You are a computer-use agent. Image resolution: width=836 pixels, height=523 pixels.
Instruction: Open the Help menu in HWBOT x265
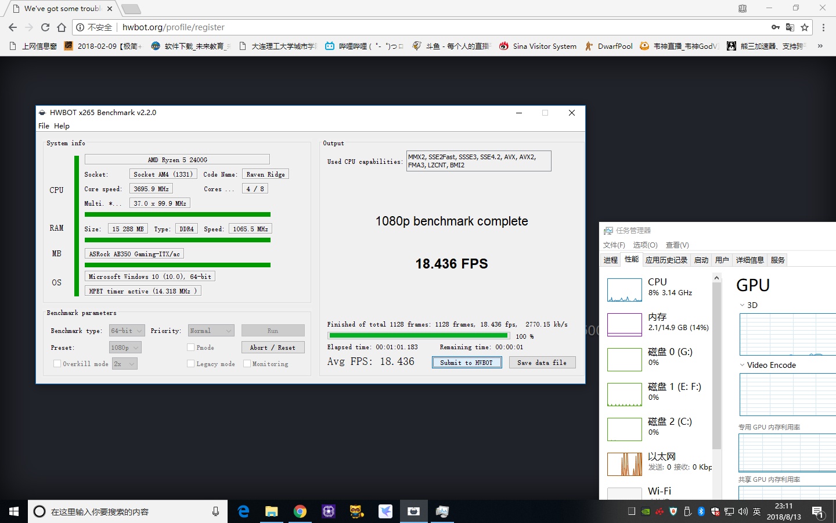[62, 126]
